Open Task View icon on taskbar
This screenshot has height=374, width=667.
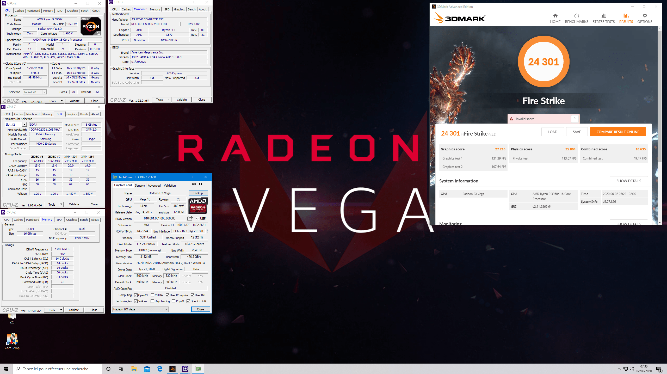pos(121,369)
